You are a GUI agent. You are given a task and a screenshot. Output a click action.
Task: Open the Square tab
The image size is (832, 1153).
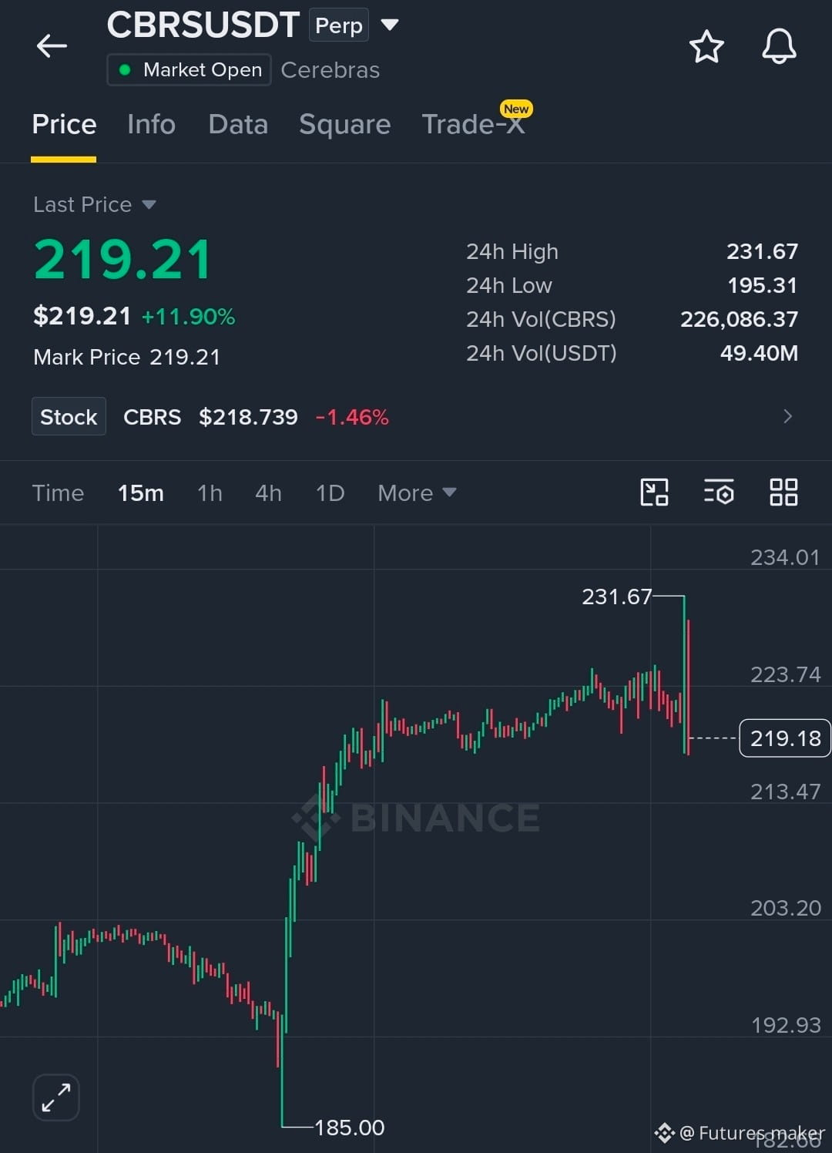pos(344,124)
